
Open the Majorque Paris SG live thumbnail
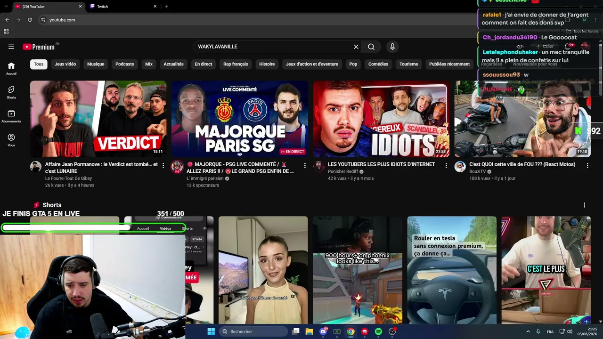[240, 119]
